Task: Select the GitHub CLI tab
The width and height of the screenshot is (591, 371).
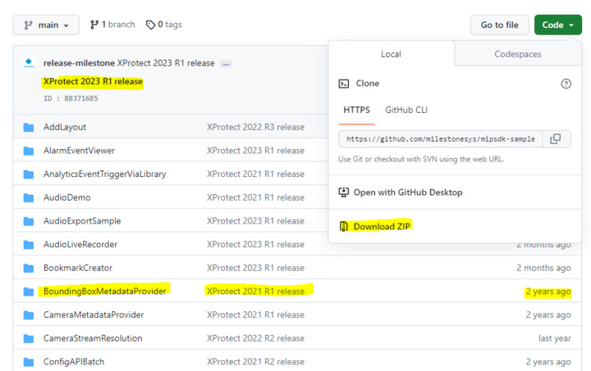Action: (406, 110)
